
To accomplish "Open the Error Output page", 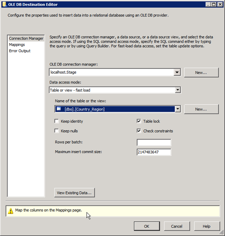I will pos(20,51).
